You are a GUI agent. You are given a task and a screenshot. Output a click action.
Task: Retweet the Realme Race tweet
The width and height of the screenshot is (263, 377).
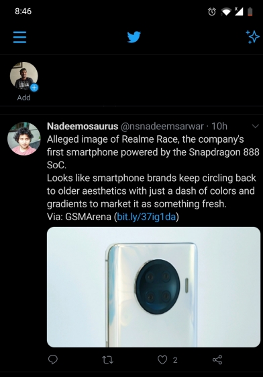107,360
